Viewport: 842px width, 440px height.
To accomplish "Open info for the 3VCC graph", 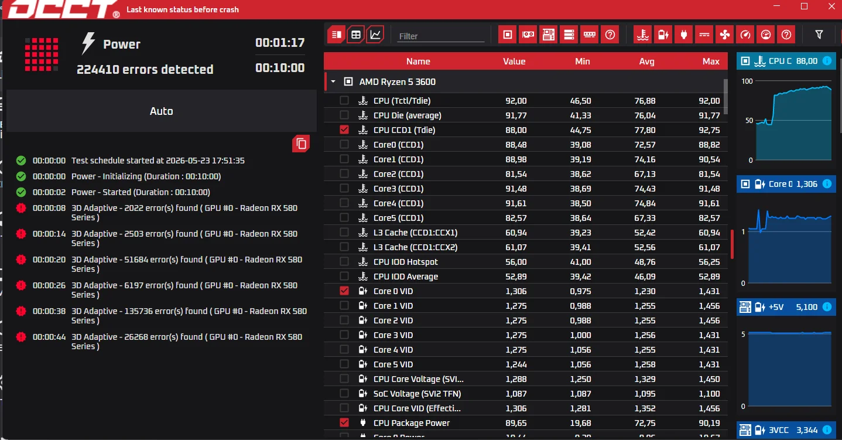I will [827, 430].
